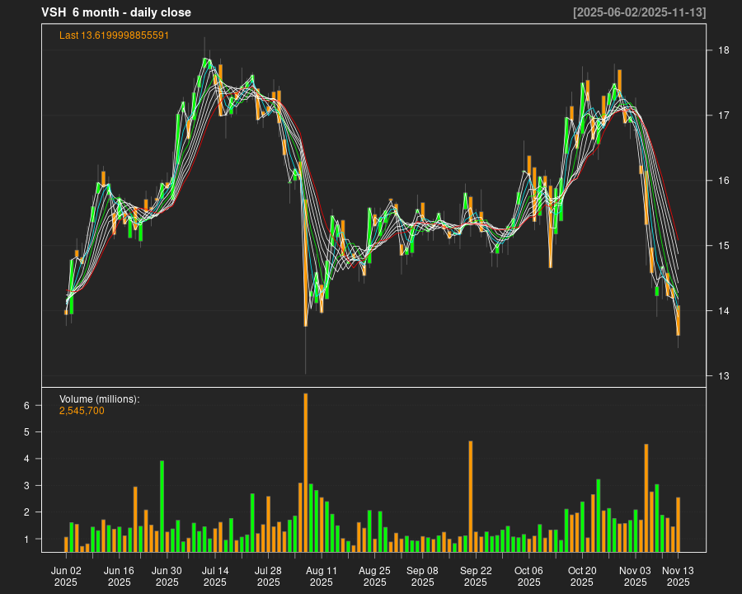Click the date range label at top right
Viewport: 742px width, 594px height.
pyautogui.click(x=640, y=12)
